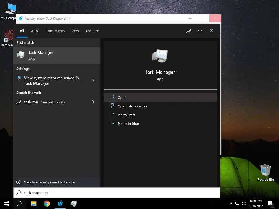Select Pin to Start option
Screen dimensions: 279x209
(x=160, y=115)
